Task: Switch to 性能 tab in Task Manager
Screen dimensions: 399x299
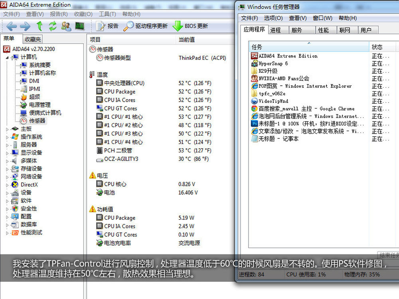Action: tap(326, 30)
